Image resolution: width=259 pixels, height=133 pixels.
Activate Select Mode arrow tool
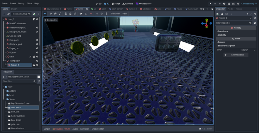tap(45, 14)
